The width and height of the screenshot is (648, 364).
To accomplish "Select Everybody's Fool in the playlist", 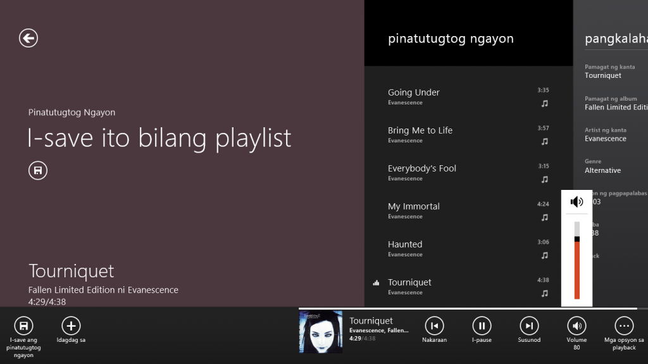I will [469, 172].
